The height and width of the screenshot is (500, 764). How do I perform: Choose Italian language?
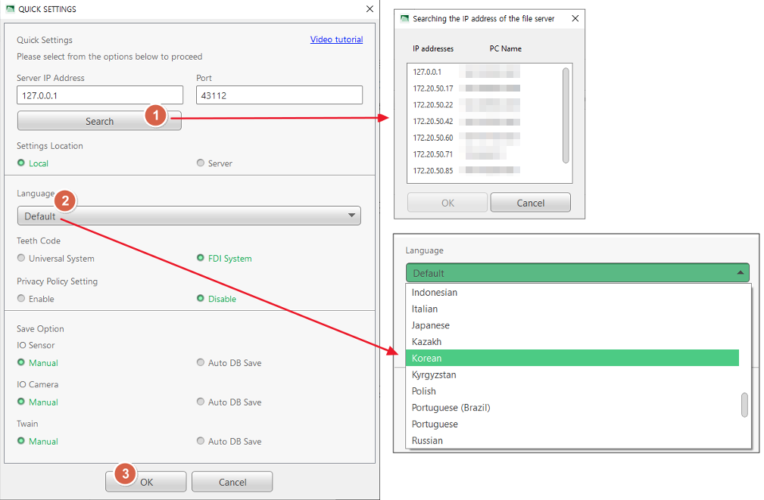572,309
